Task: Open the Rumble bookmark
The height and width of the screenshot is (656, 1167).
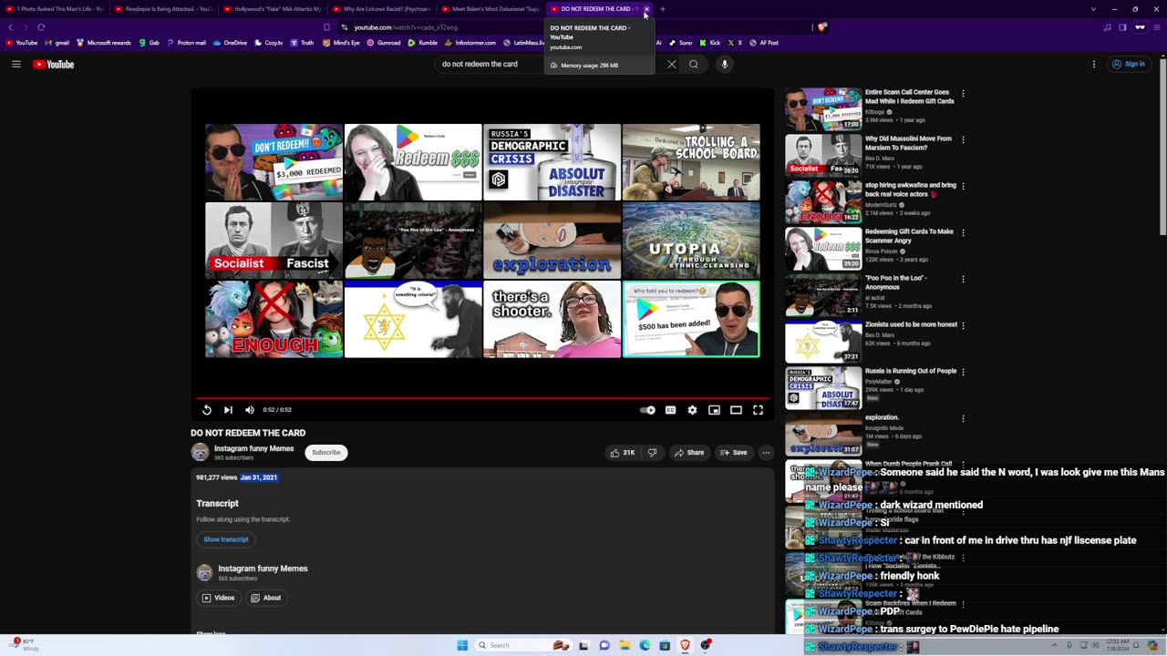Action: coord(424,43)
